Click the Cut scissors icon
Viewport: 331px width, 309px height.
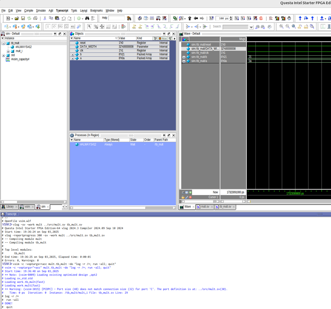(45, 19)
